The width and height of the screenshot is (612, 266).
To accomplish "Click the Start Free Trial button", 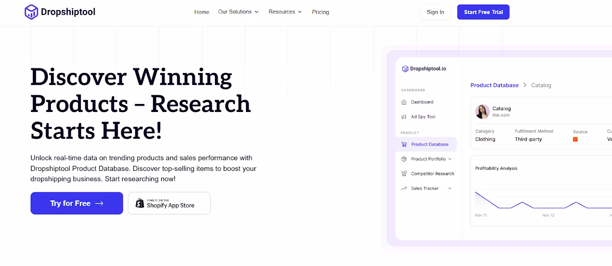I will [x=483, y=12].
